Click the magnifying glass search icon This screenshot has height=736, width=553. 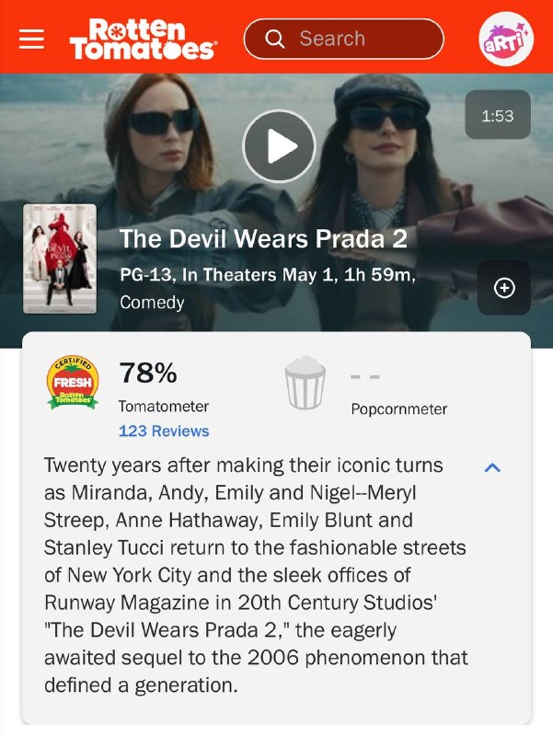274,39
